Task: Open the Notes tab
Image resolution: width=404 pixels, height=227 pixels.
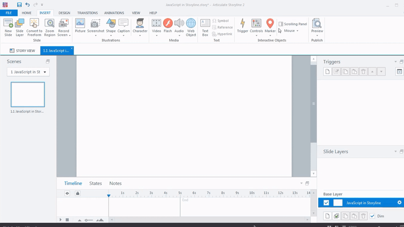Action: point(115,183)
